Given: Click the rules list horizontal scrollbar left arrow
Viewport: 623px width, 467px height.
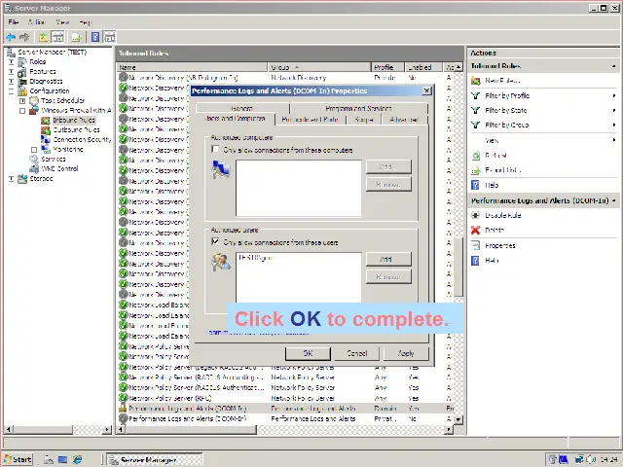Looking at the screenshot, I should pyautogui.click(x=121, y=429).
